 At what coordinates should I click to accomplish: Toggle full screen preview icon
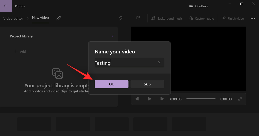pyautogui.click(x=240, y=99)
